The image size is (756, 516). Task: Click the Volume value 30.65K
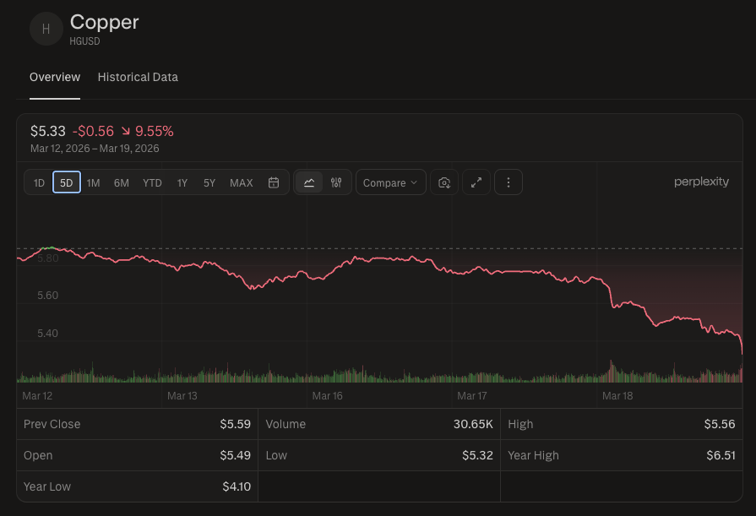(x=473, y=425)
